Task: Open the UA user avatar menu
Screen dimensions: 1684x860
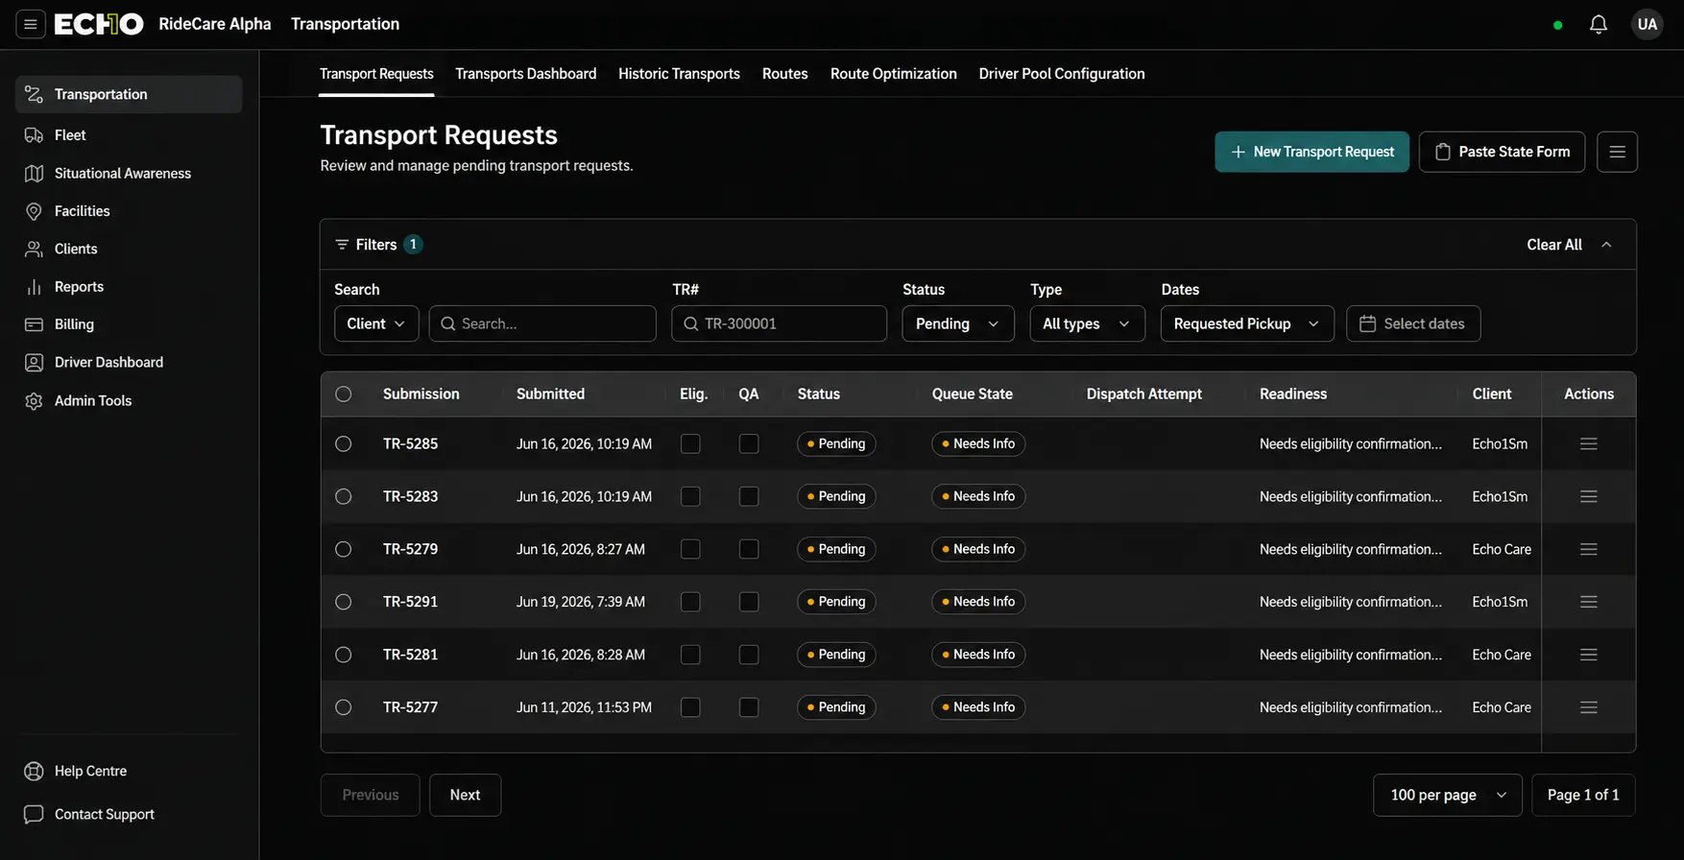Action: coord(1648,24)
